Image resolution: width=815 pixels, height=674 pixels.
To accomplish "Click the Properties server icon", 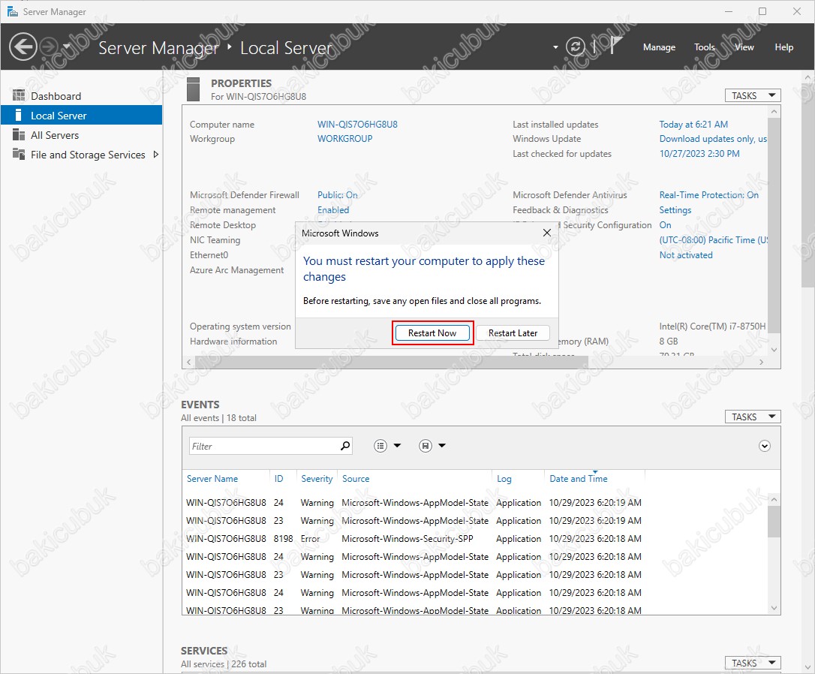I will pyautogui.click(x=193, y=89).
